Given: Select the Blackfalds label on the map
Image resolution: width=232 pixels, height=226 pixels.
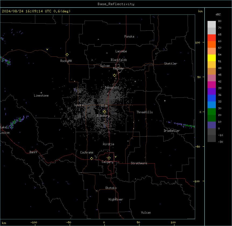Looking at the screenshot, I should click(119, 60).
